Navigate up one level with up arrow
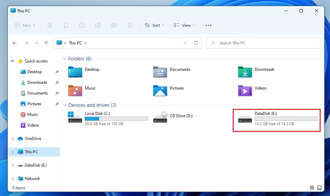Image resolution: width=330 pixels, height=196 pixels. (46, 43)
